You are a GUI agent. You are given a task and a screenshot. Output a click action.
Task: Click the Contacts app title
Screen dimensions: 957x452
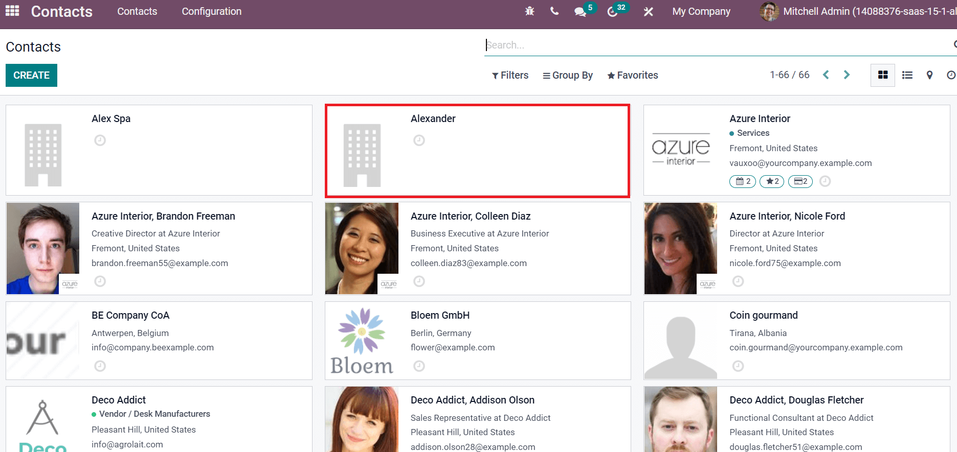point(62,11)
